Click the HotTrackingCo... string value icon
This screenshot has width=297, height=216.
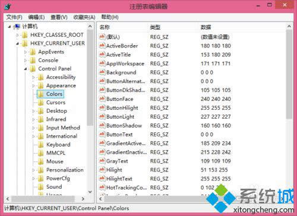[x=102, y=188]
